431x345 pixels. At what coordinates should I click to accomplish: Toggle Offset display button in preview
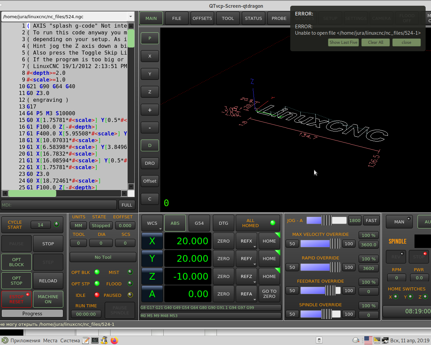pyautogui.click(x=150, y=181)
